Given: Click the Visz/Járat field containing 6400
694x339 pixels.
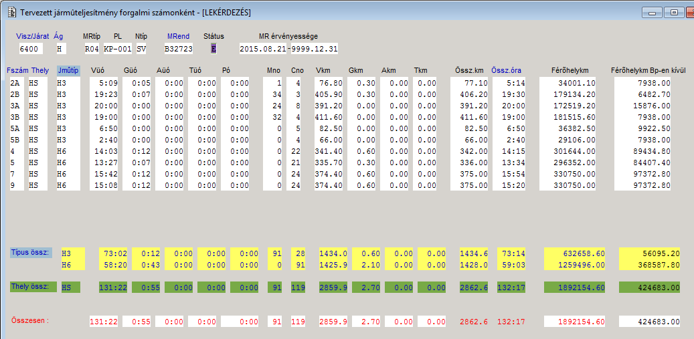Looking at the screenshot, I should click(x=31, y=49).
